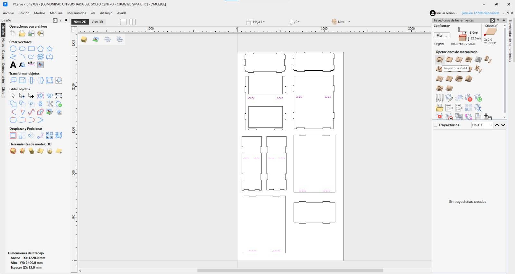Click the edit toolpath pencil icon

pos(449,98)
